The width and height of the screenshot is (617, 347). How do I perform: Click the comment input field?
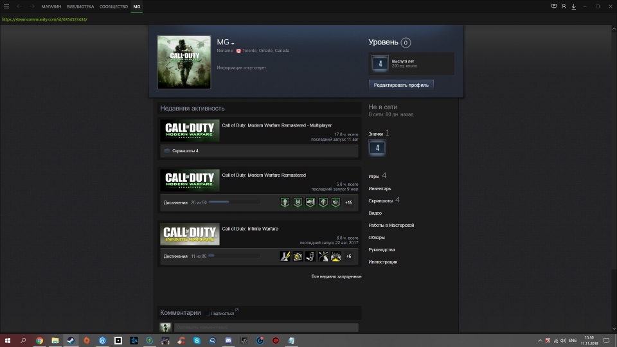pos(266,327)
